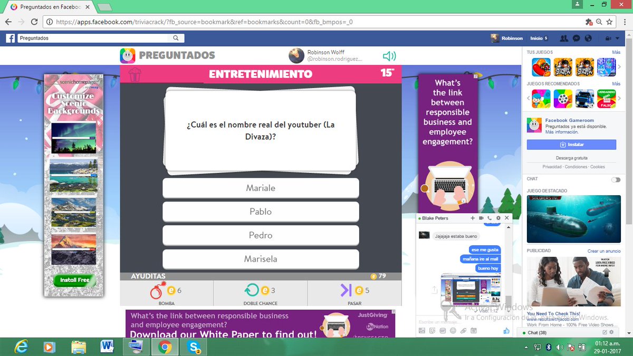
Task: Open the truck 3D recommended game
Action: pos(584,98)
